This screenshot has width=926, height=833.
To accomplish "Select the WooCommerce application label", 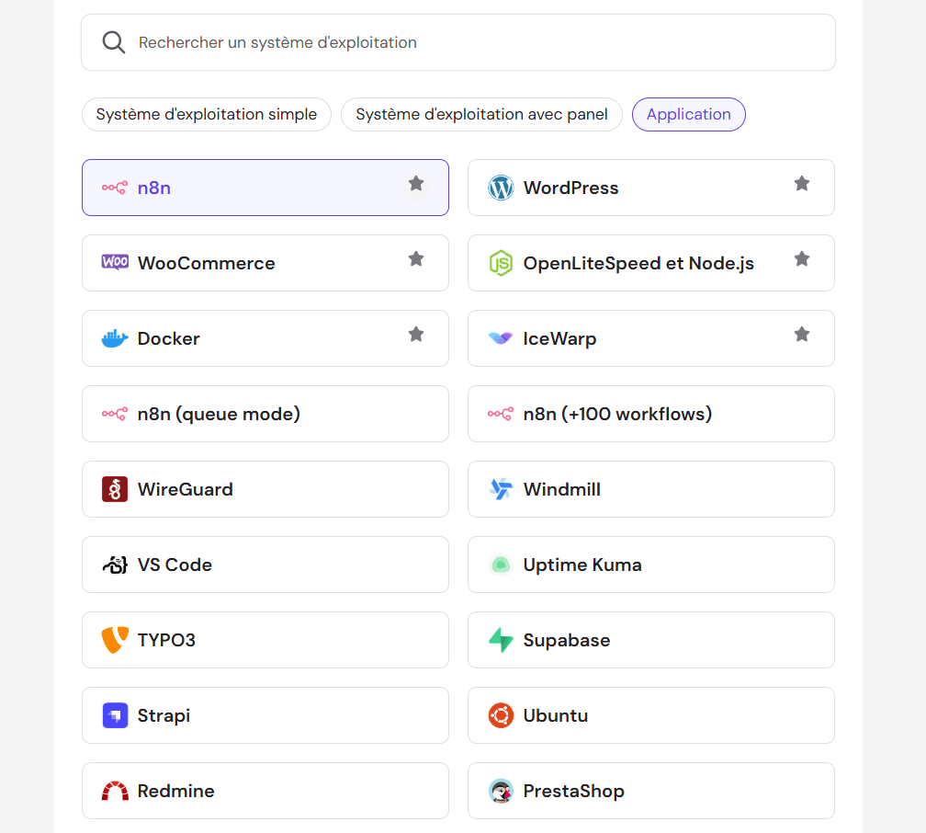I will [x=206, y=263].
